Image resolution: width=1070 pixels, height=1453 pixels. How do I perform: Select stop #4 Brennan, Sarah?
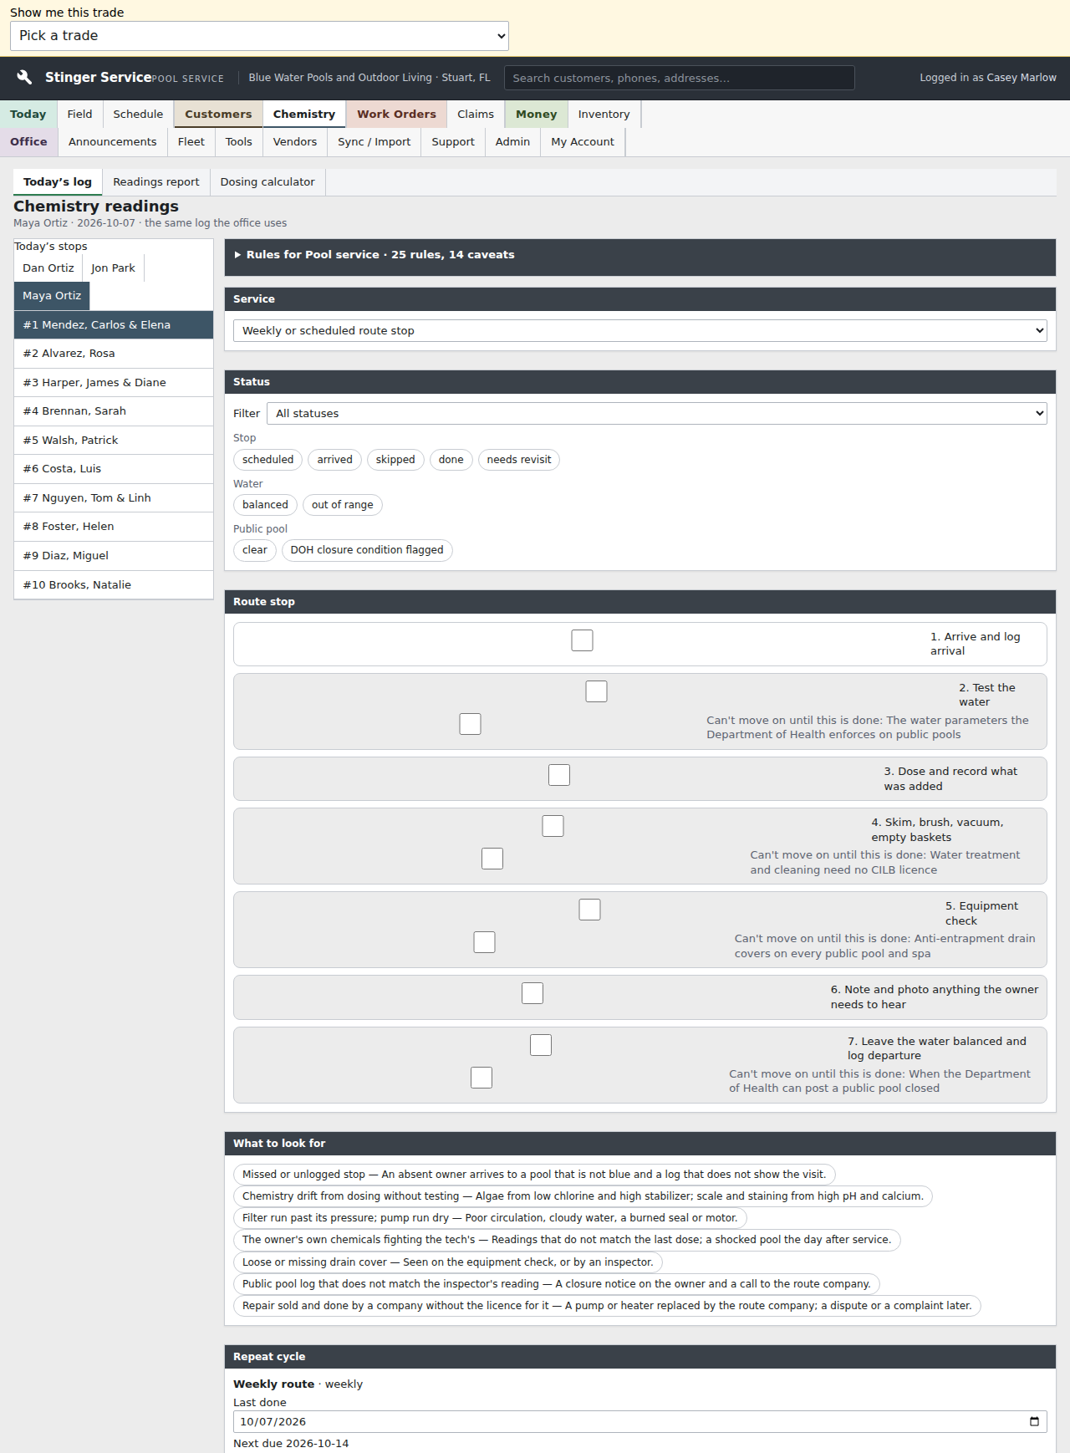coord(114,411)
